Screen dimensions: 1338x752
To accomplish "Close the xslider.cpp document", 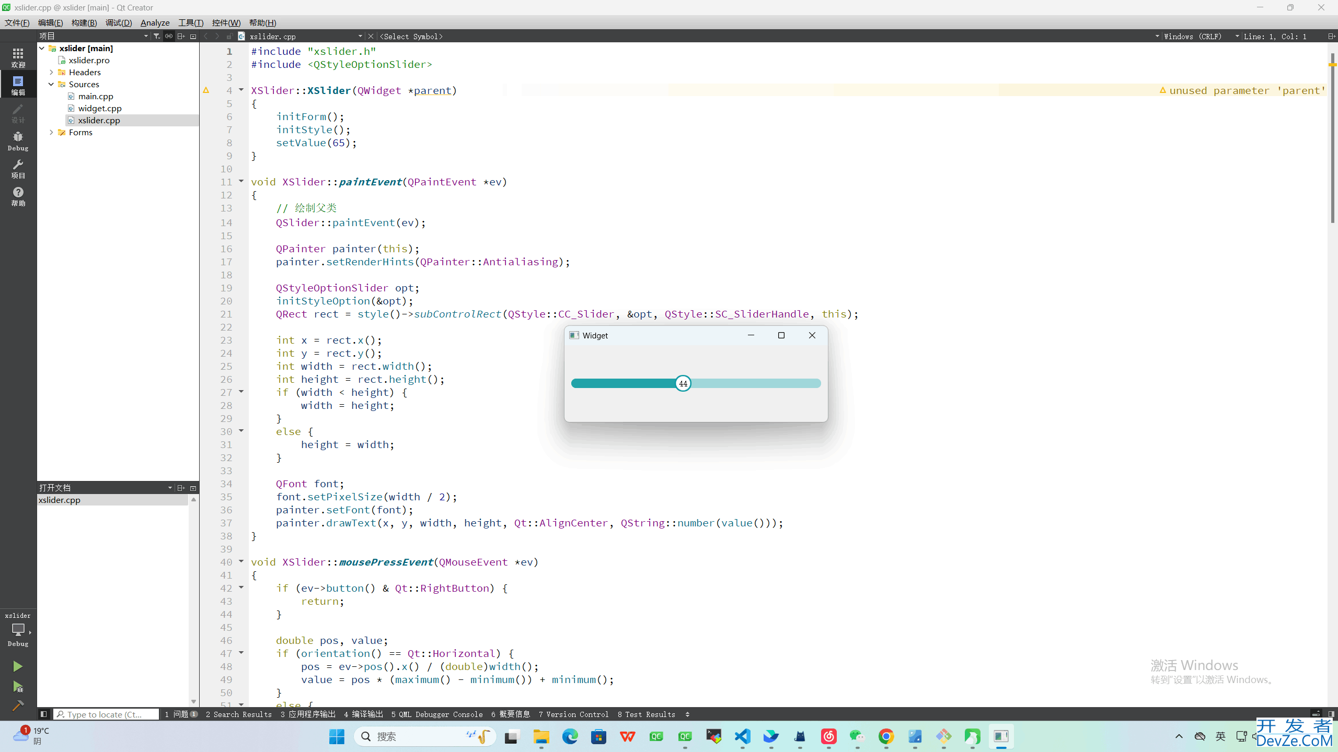I will [x=371, y=36].
